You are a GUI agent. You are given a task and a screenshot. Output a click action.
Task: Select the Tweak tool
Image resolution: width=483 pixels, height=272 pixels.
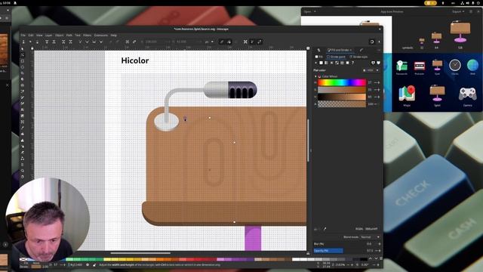click(x=23, y=140)
